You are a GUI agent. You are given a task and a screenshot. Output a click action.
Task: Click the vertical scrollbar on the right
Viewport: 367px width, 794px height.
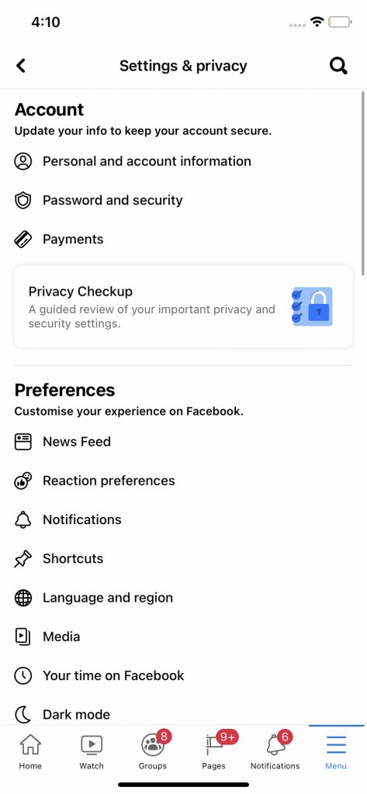click(x=363, y=183)
